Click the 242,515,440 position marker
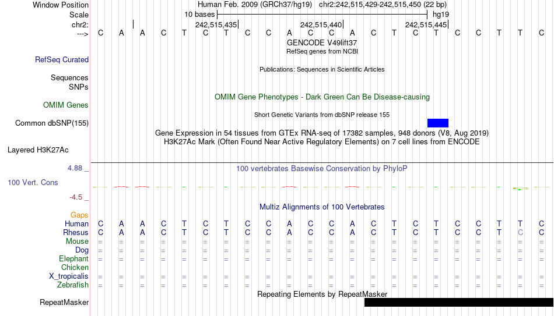 (321, 24)
